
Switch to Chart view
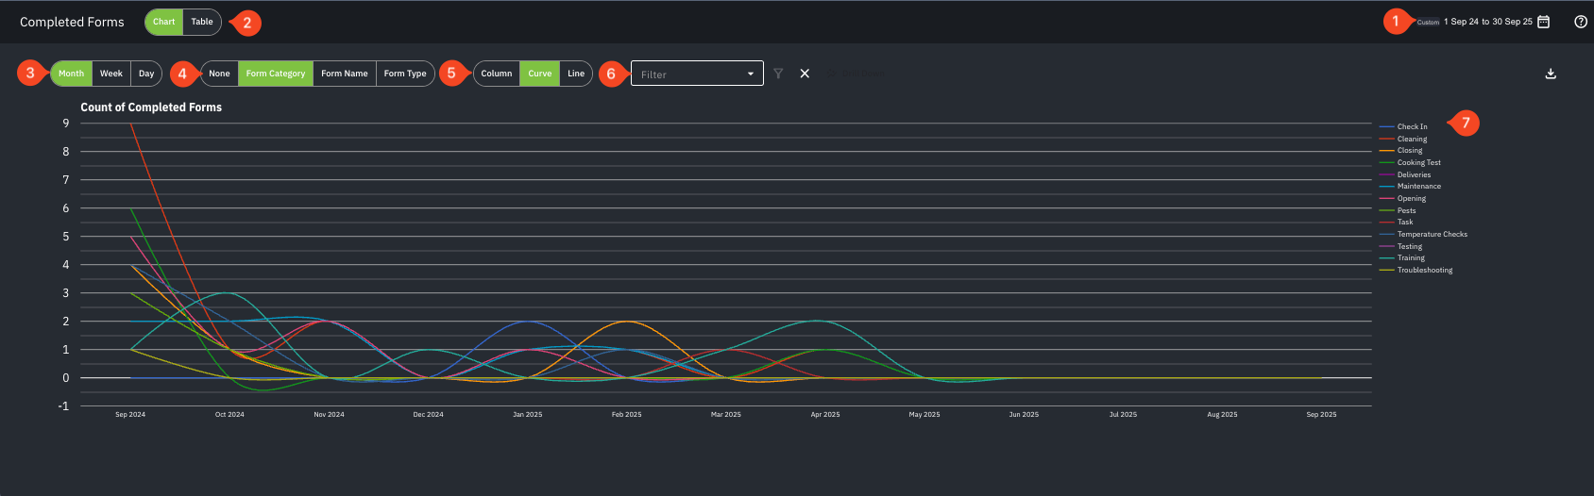(164, 22)
